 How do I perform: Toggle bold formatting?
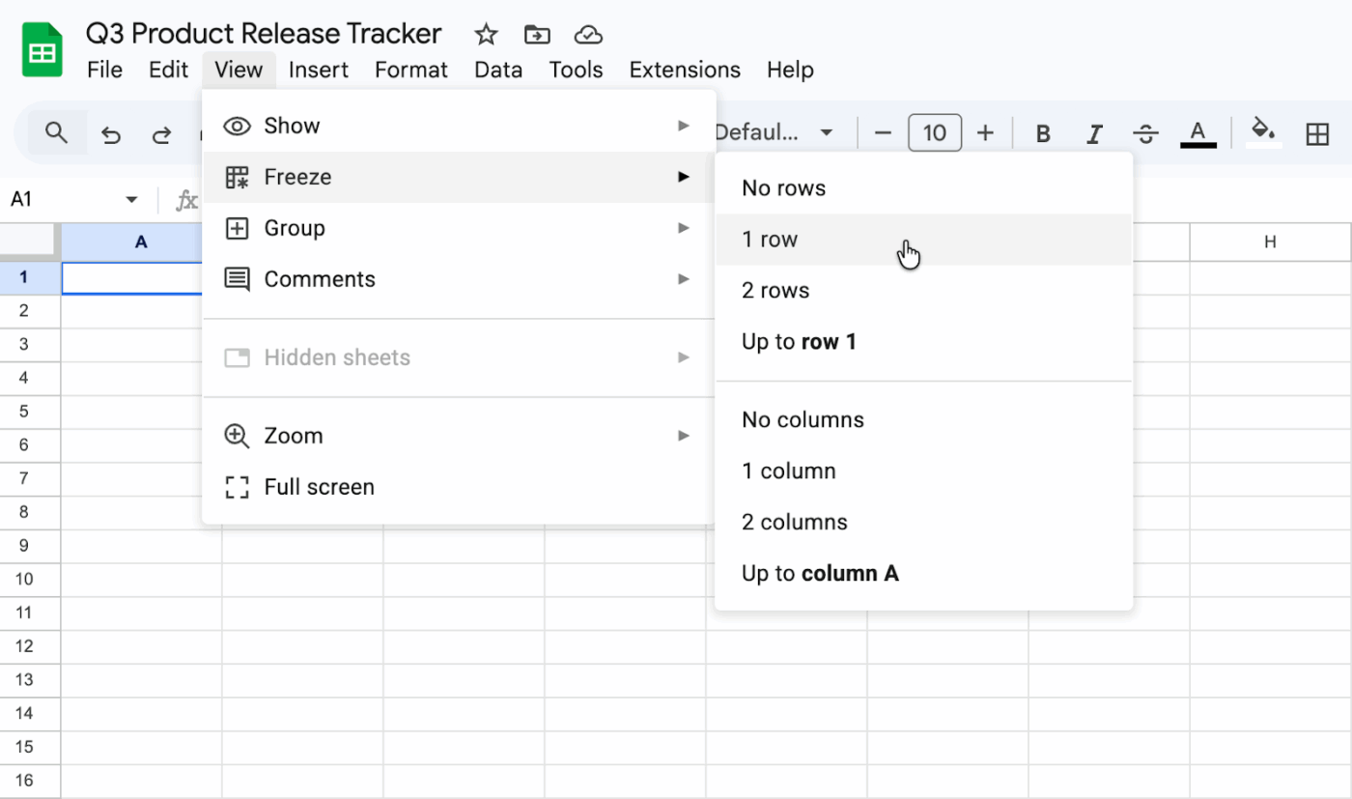coord(1043,132)
